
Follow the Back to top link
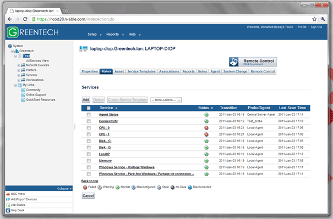point(90,181)
